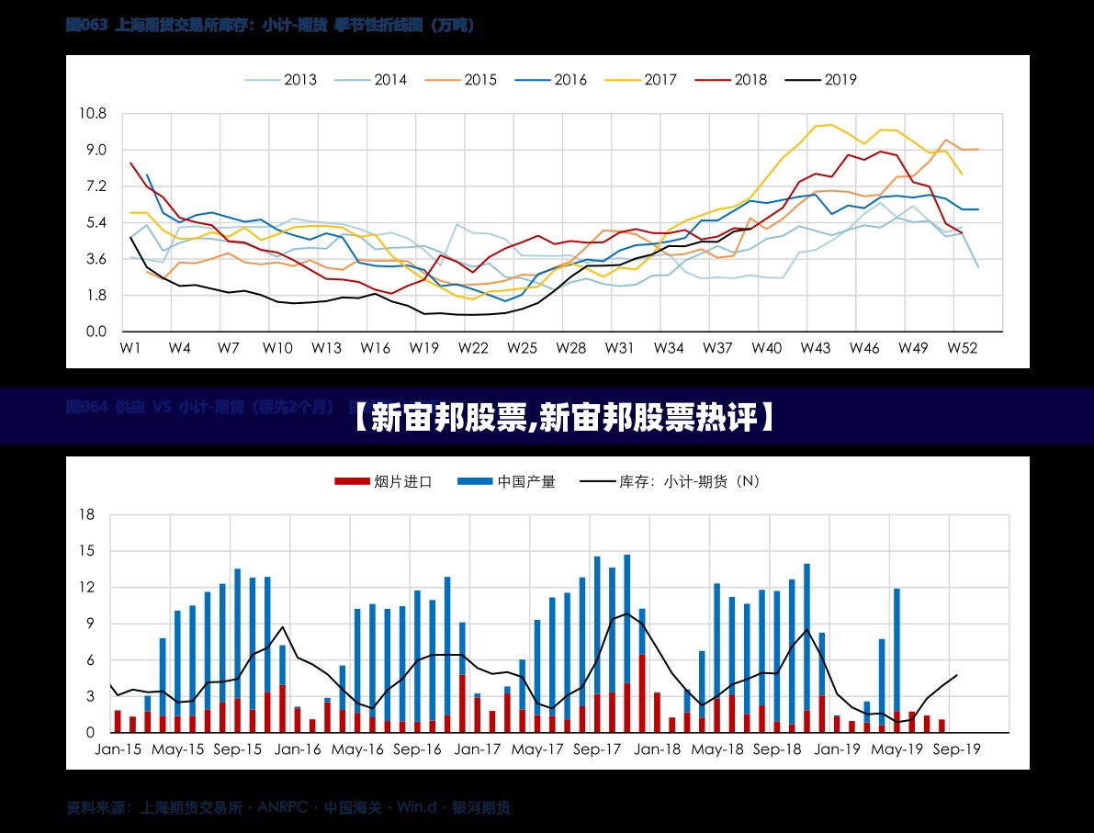Select the W46 x-axis label
Viewport: 1094px width, 833px height.
(863, 347)
